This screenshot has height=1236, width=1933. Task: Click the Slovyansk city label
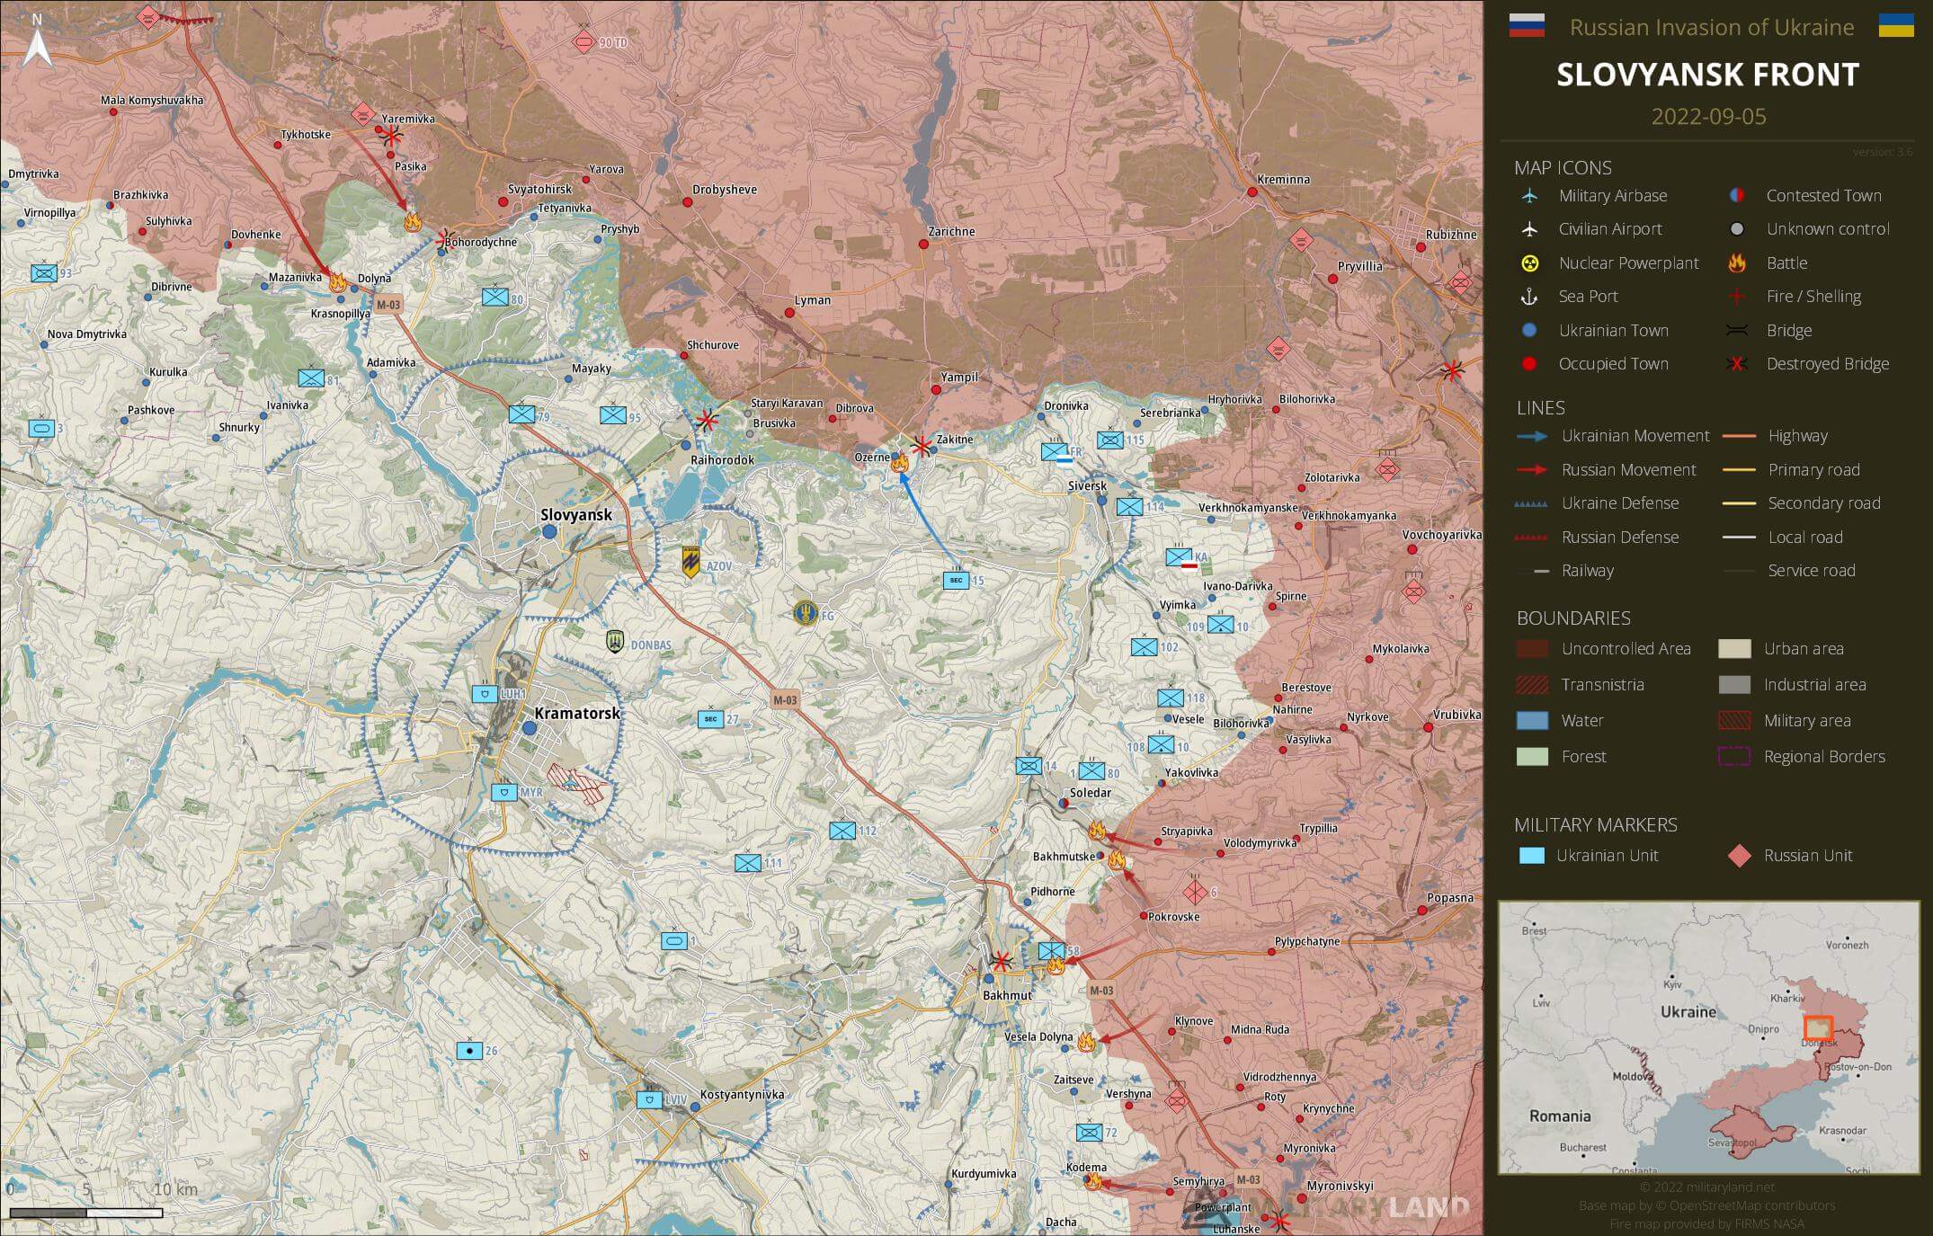point(576,515)
